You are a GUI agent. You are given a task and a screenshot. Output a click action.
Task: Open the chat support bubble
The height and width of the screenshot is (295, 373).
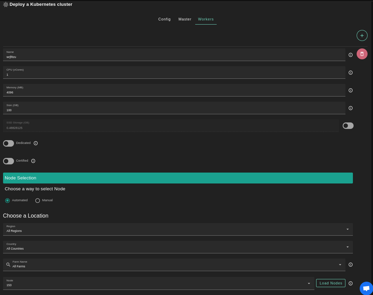coord(366,289)
